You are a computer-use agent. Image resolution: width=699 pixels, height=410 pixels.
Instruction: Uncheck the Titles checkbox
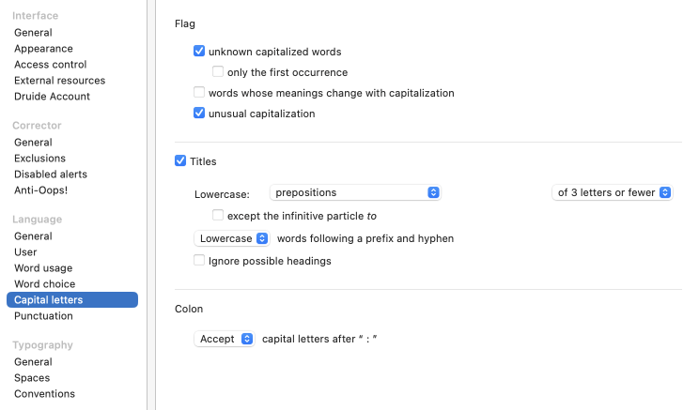[x=180, y=161]
